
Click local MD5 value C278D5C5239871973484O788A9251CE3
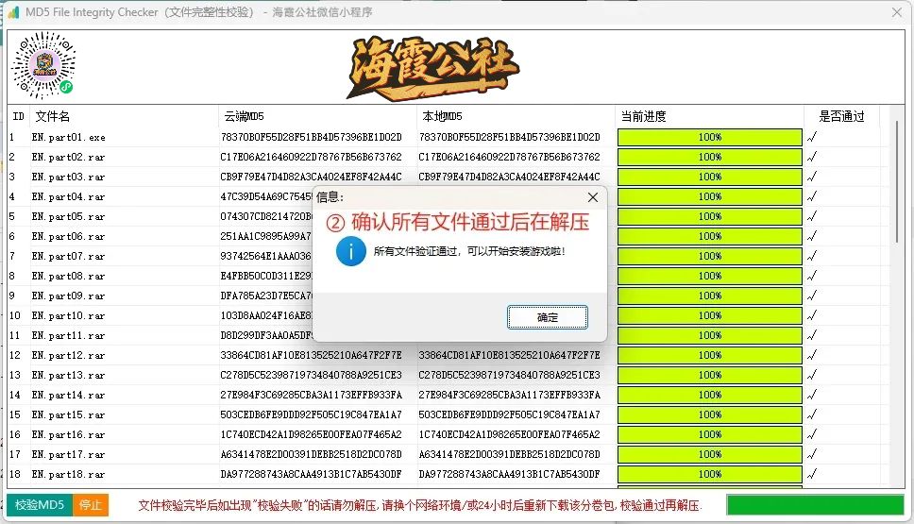coord(510,375)
